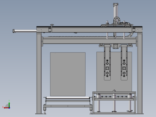Select the blue origin ball of triad
This screenshot has width=156, height=117.
tap(9, 108)
